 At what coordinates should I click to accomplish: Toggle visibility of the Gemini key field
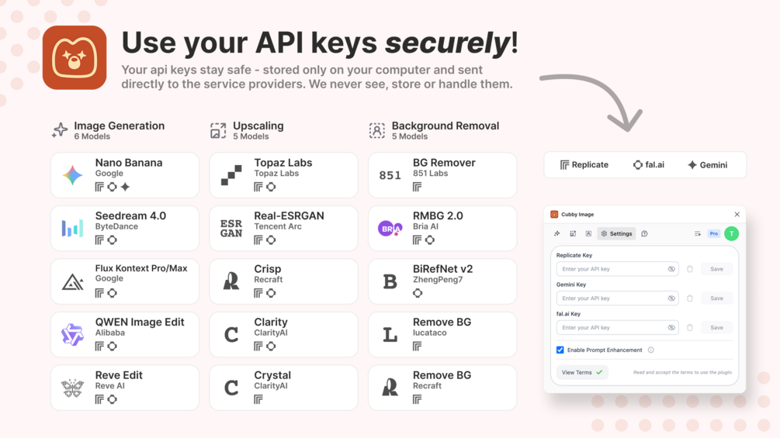[x=671, y=298]
